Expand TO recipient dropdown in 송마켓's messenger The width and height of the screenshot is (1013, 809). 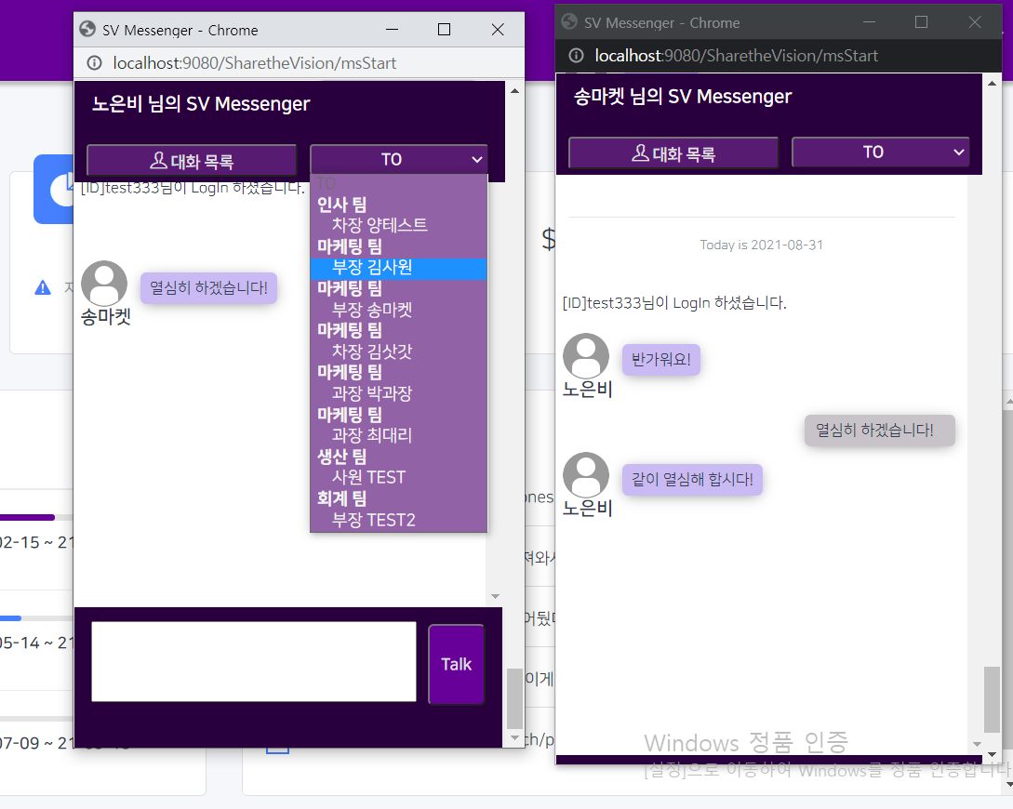coord(880,153)
